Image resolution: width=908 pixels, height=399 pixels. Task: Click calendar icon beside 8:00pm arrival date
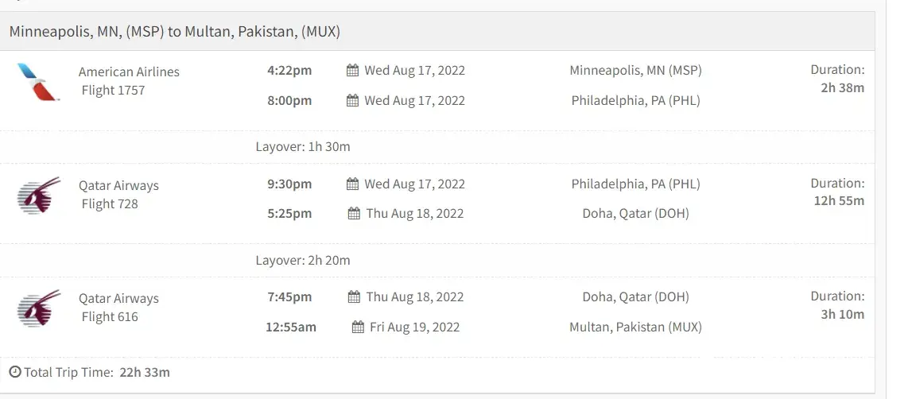coord(353,101)
